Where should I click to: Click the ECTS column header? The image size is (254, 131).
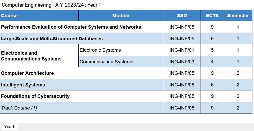click(x=212, y=16)
